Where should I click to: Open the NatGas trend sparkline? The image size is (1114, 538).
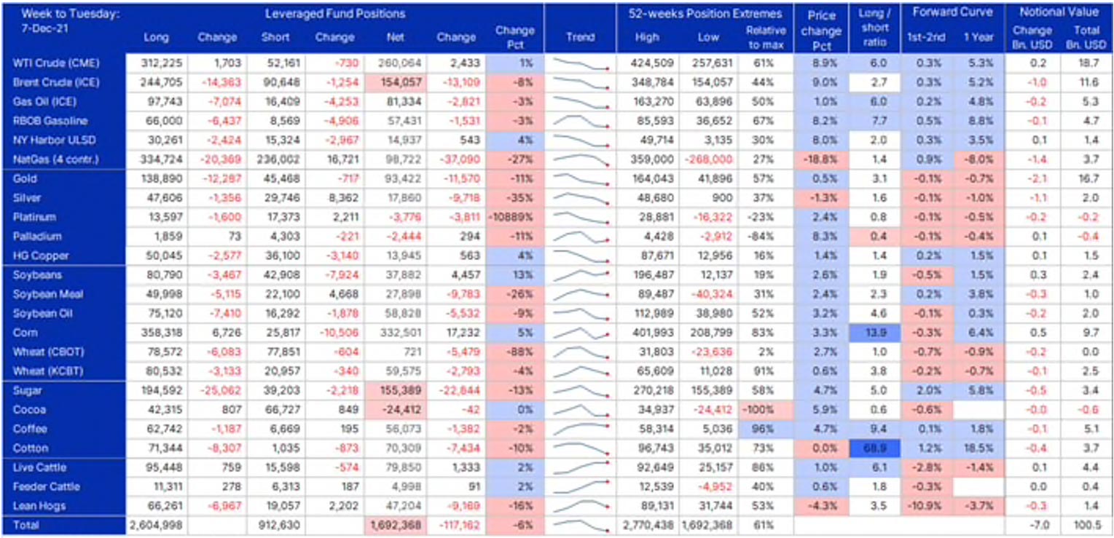click(580, 159)
